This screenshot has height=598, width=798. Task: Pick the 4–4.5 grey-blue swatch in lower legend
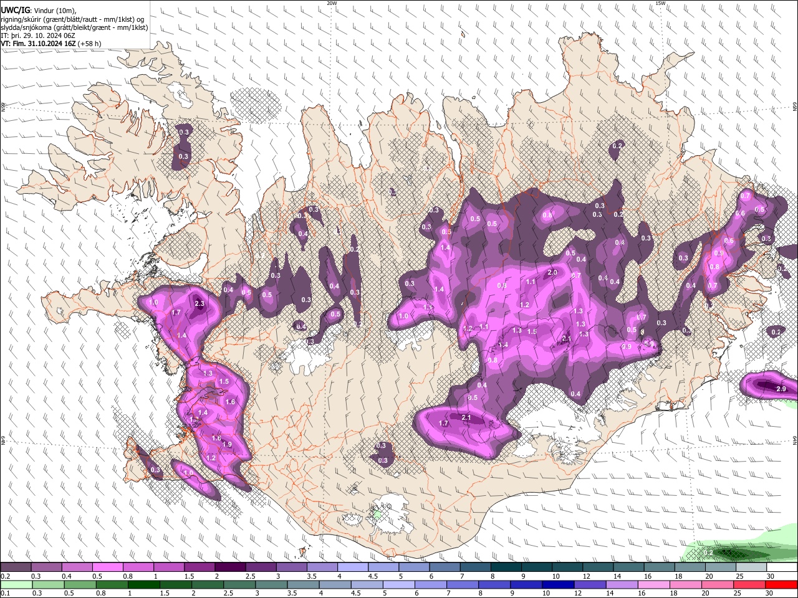[x=334, y=584]
